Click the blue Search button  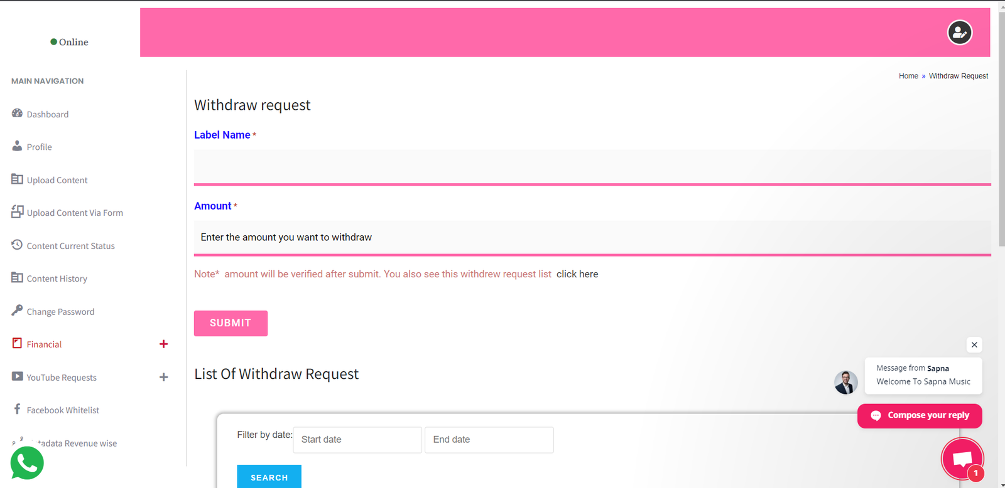[269, 477]
